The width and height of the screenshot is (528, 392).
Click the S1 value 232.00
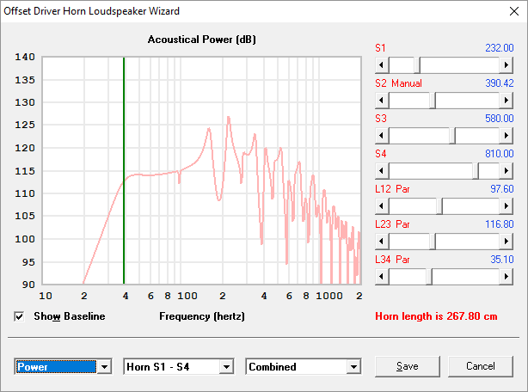click(x=500, y=48)
